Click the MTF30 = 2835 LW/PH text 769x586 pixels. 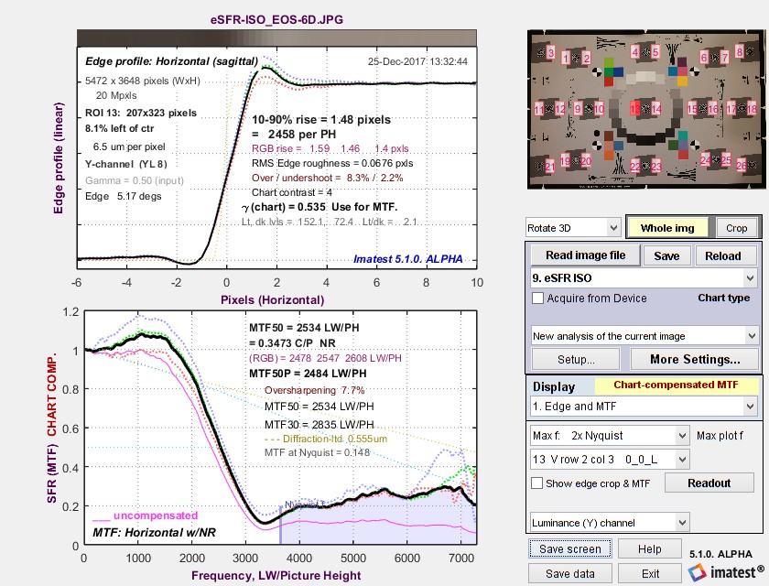(320, 424)
